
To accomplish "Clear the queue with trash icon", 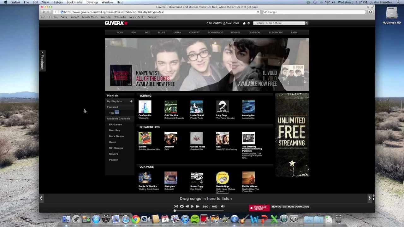I will (x=373, y=196).
